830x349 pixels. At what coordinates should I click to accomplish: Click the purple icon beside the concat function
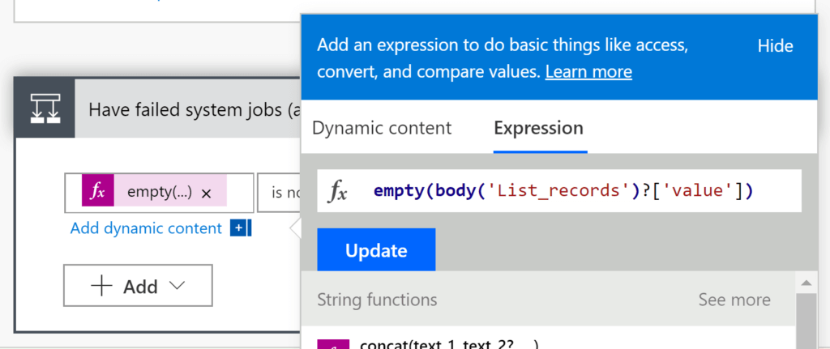coord(333,343)
